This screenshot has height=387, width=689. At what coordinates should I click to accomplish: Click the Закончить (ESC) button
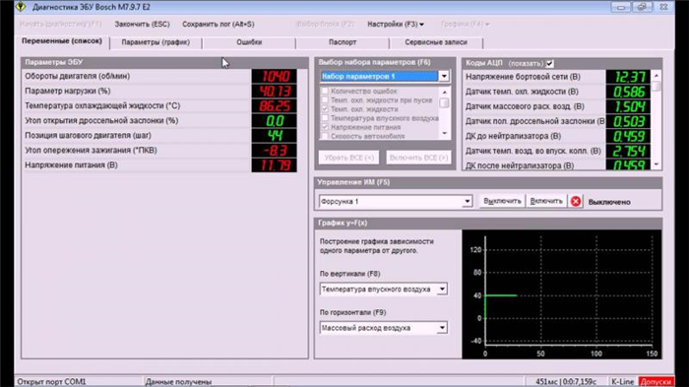pyautogui.click(x=142, y=25)
